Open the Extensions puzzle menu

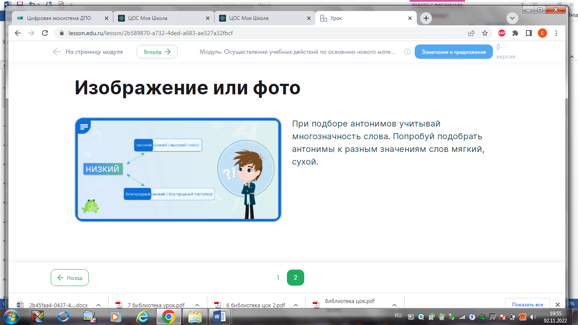(515, 33)
